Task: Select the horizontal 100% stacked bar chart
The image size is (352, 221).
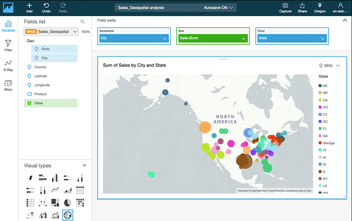Action: point(31,190)
